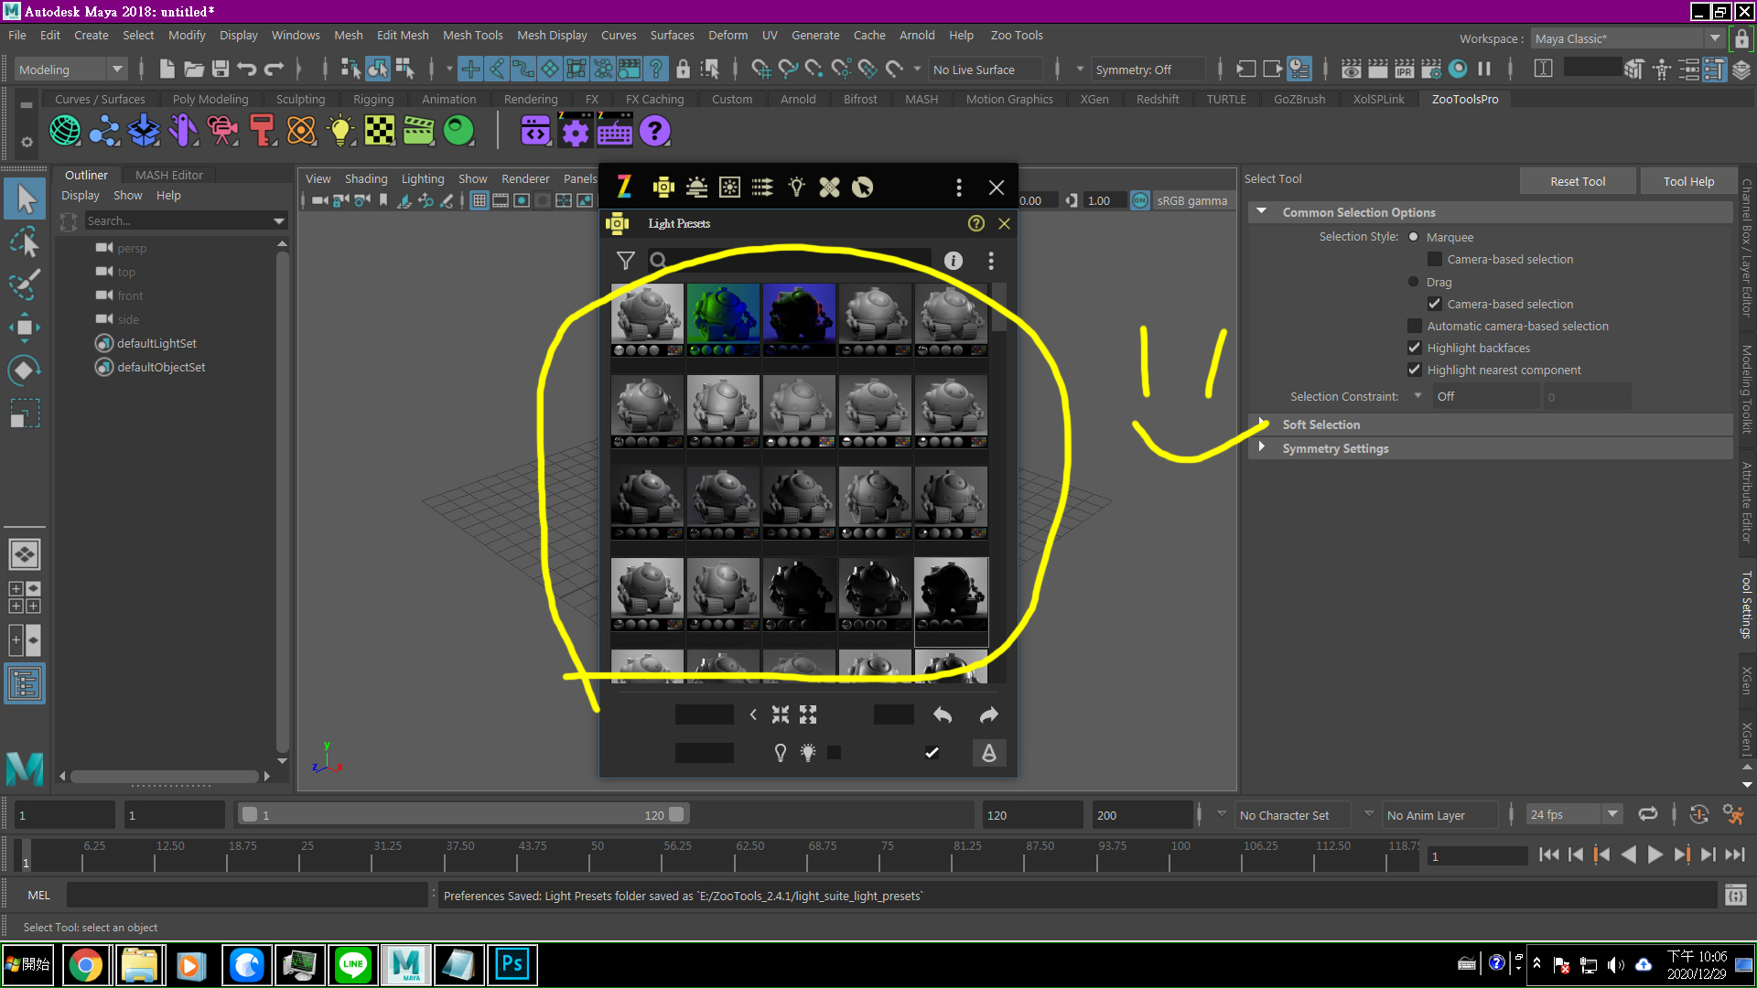
Task: Uncheck Highlight backfaces option
Action: pyautogui.click(x=1415, y=348)
